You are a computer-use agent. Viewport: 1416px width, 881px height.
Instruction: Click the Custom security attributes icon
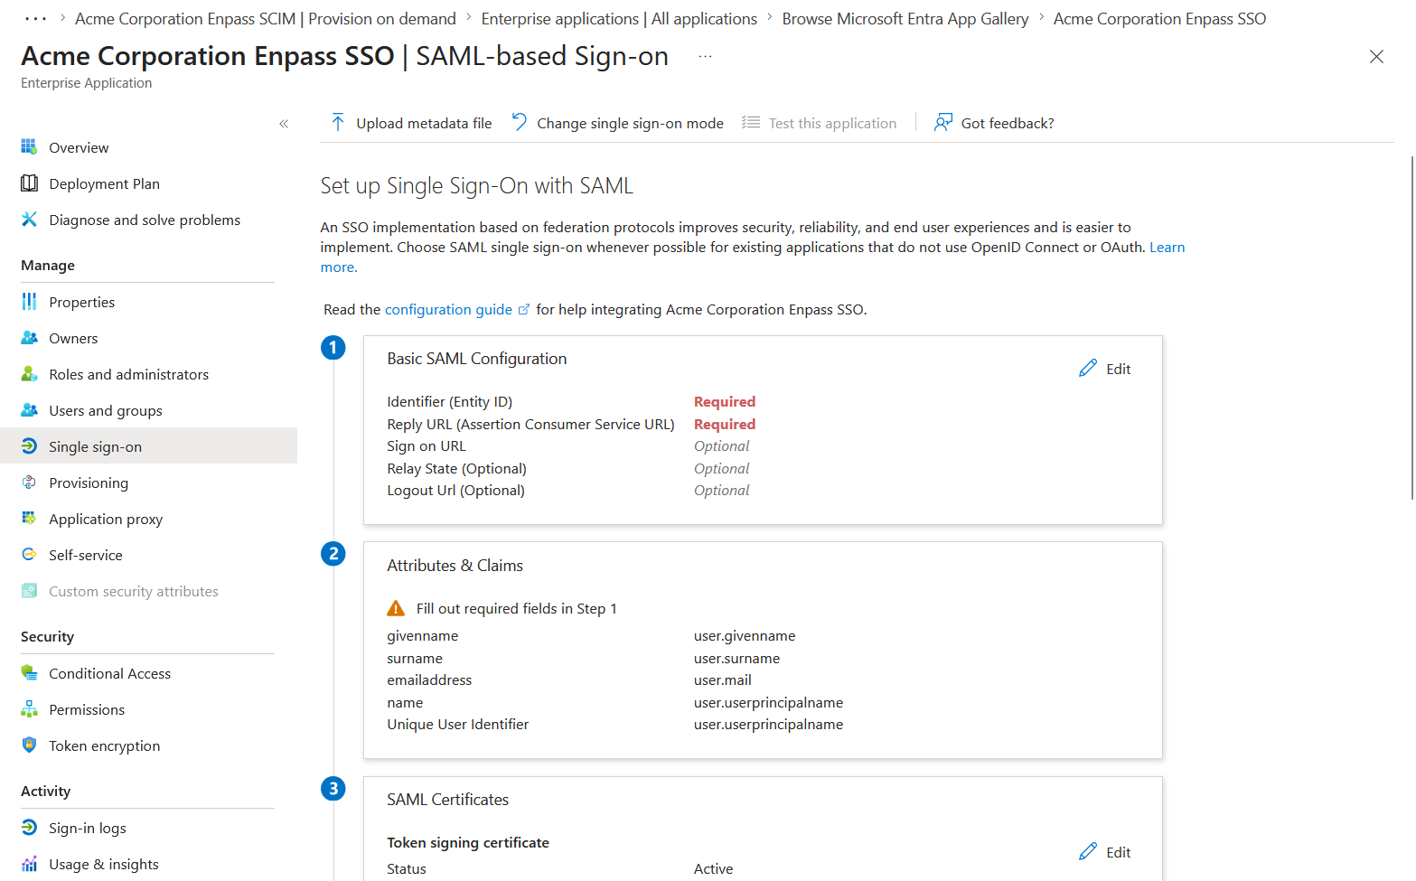(29, 591)
